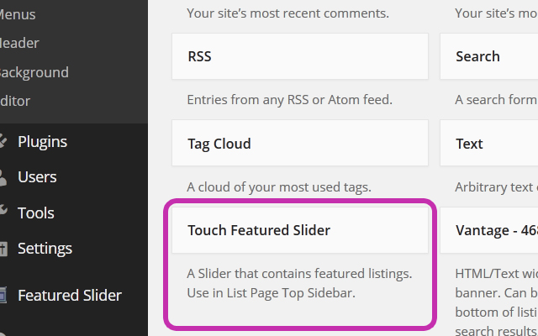This screenshot has width=538, height=336.
Task: Expand the Vantage - 468 ad widget
Action: pyautogui.click(x=489, y=230)
